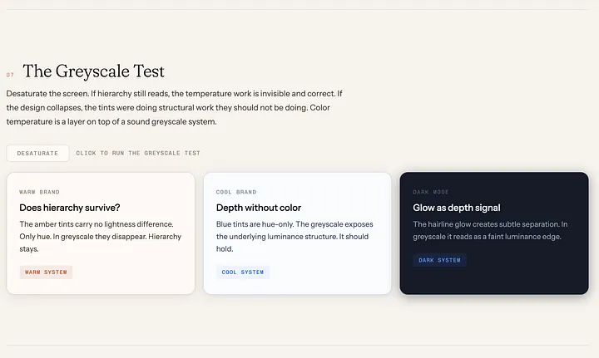This screenshot has height=358, width=599.
Task: Click 'The Greyscale Test' section title
Action: (x=93, y=71)
